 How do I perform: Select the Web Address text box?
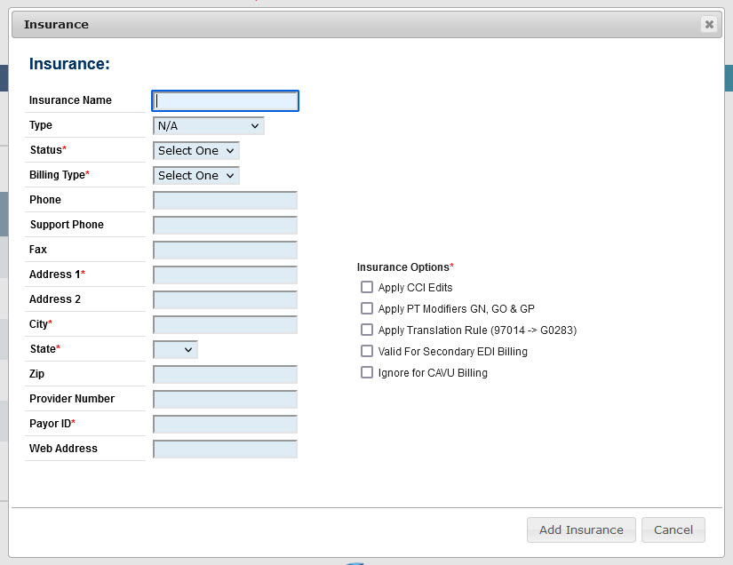coord(226,449)
